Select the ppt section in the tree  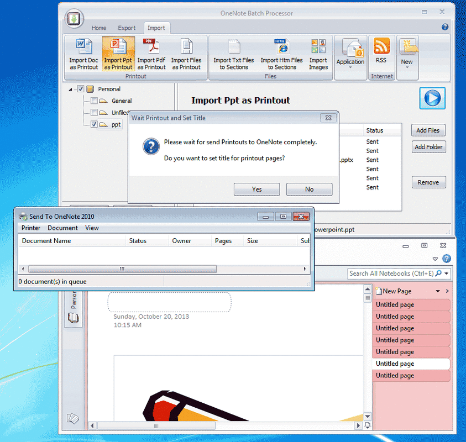pyautogui.click(x=116, y=124)
